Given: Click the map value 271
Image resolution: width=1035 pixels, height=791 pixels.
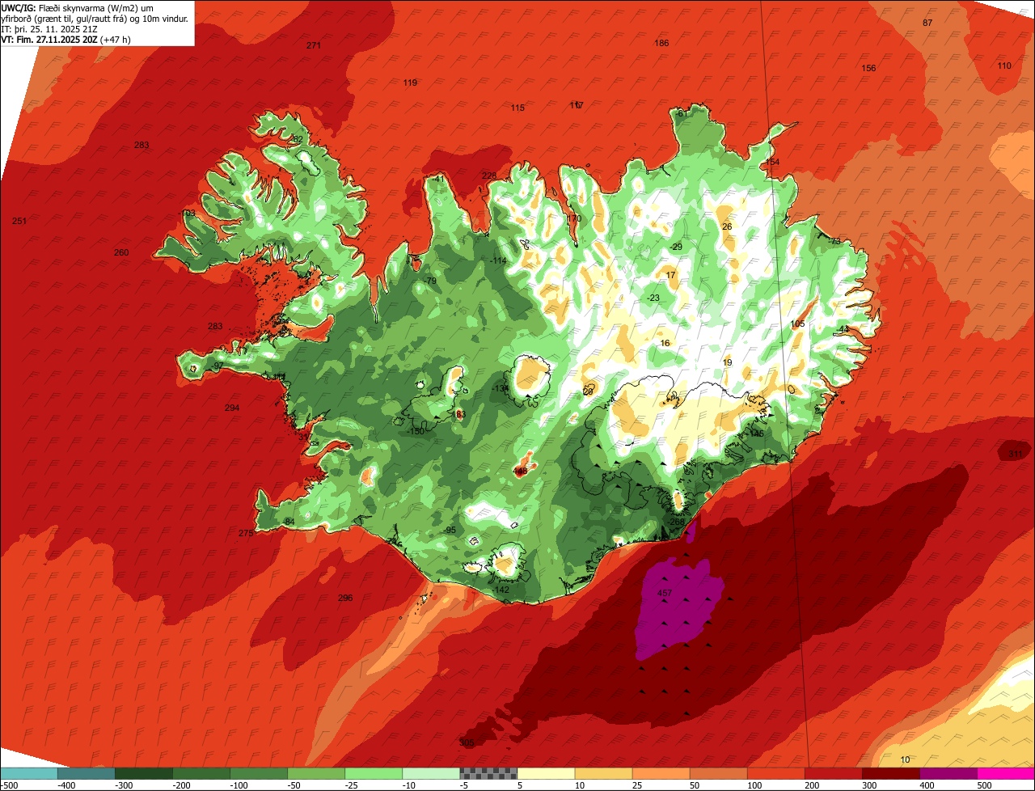Looking at the screenshot, I should [314, 45].
